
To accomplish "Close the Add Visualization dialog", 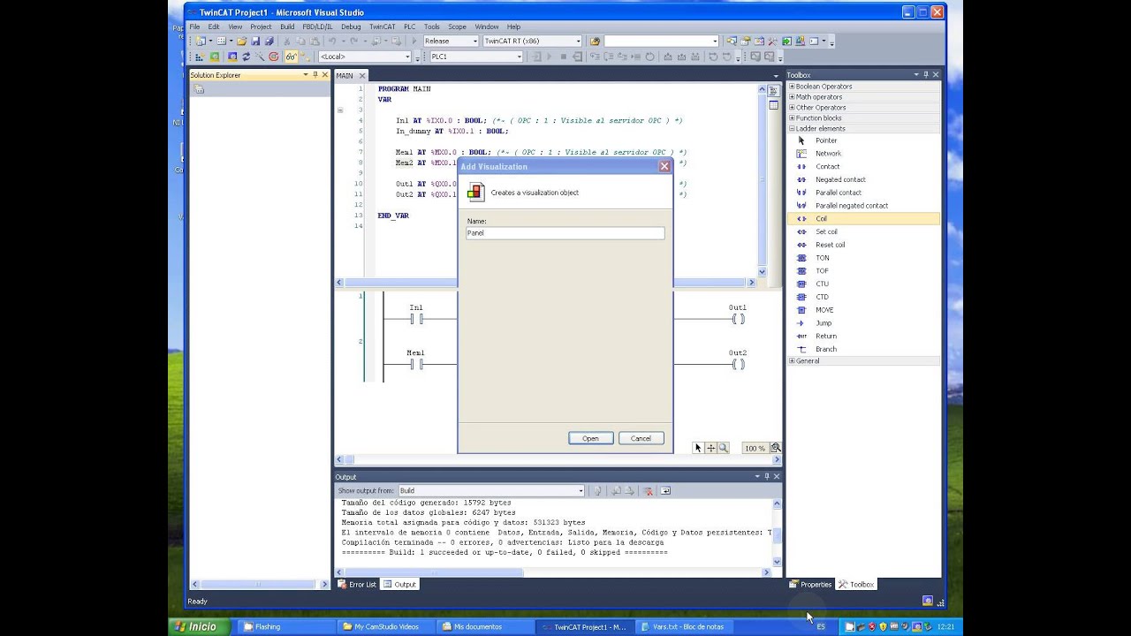I will (x=664, y=166).
